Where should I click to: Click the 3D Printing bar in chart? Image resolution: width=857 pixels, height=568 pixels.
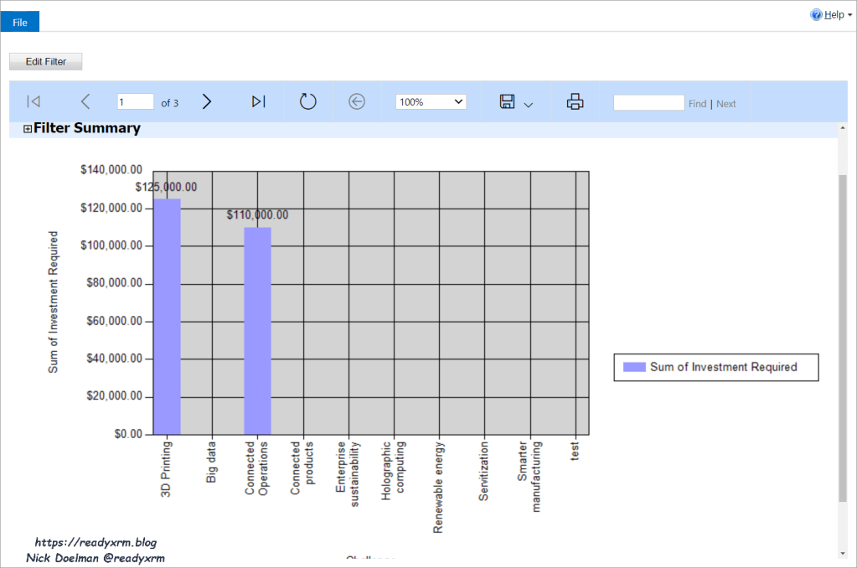point(167,318)
